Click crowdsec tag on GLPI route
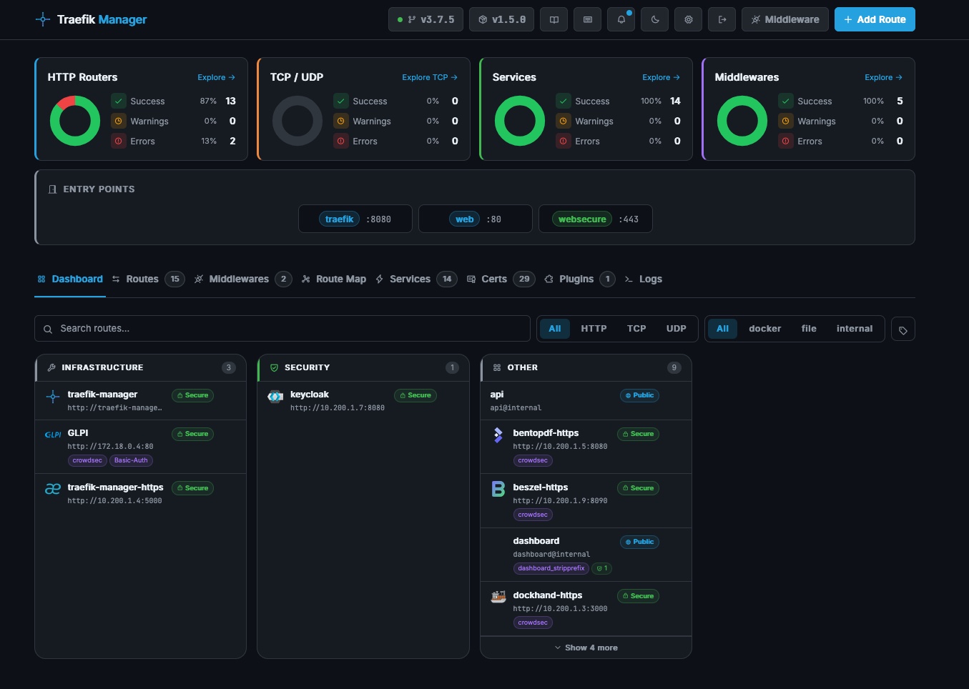The image size is (969, 689). tap(87, 460)
